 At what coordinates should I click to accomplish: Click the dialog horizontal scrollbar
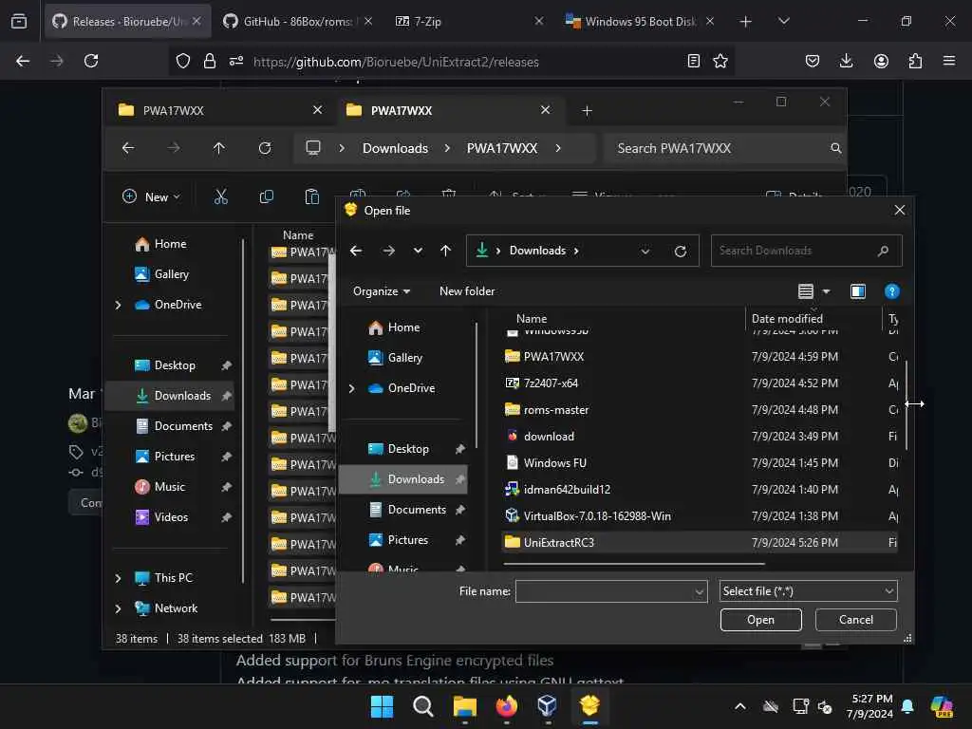(x=634, y=564)
